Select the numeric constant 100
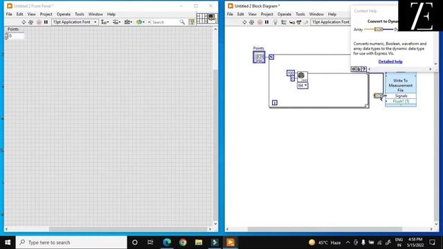Screen dimensions: 443x249 pos(291,73)
